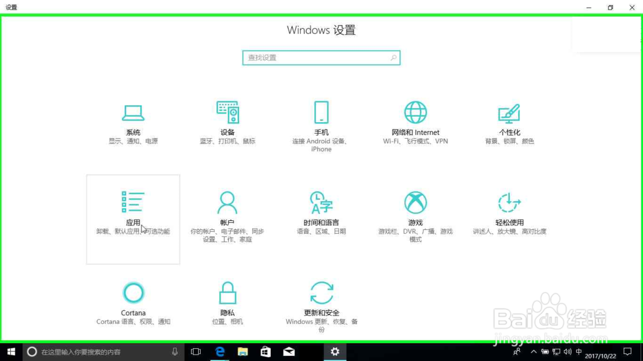This screenshot has width=643, height=361.
Task: Click the taskbar microphone icon
Action: (x=175, y=351)
